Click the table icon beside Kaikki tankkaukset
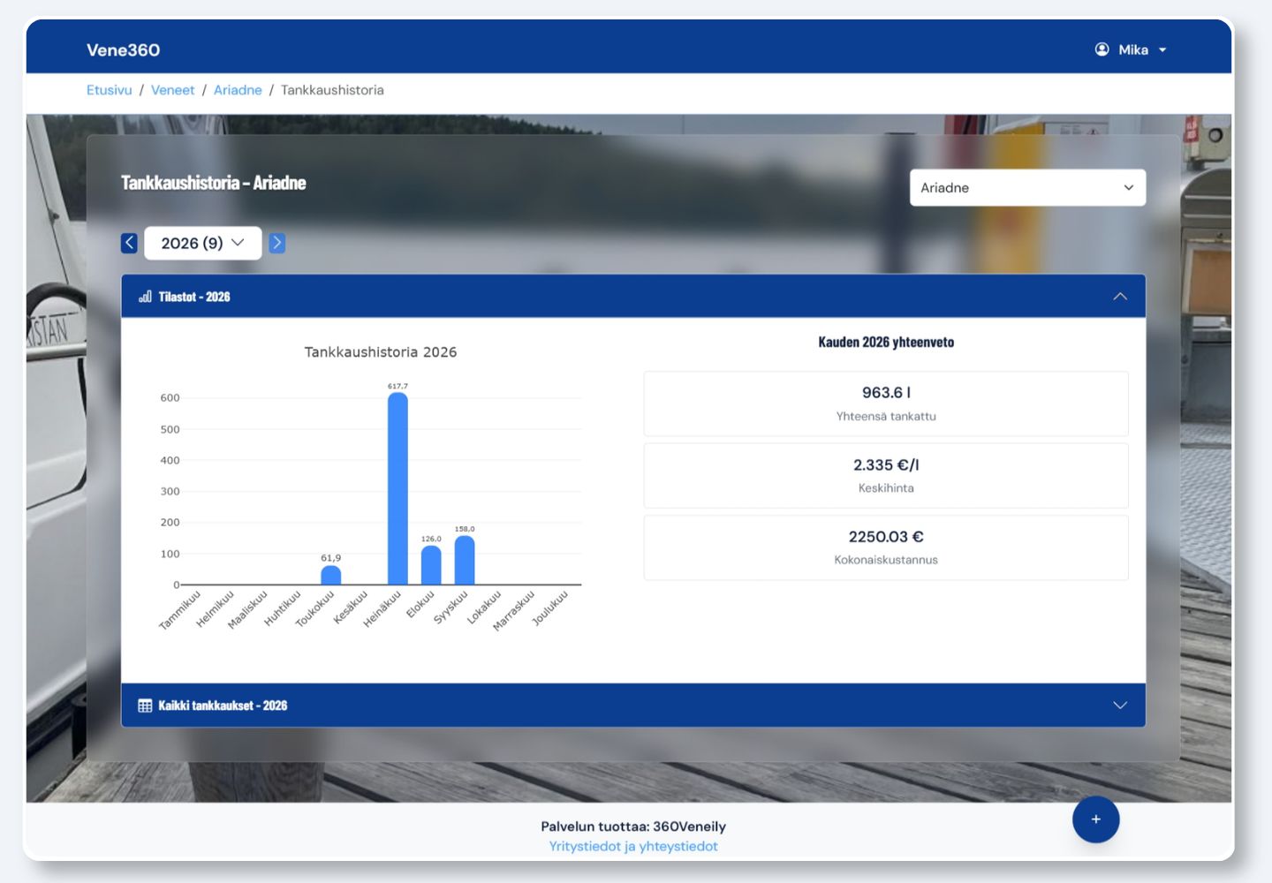The image size is (1272, 883). (x=145, y=706)
